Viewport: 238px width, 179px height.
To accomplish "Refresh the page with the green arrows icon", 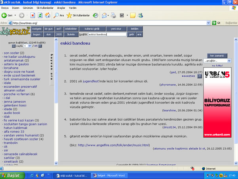I will [40, 15].
